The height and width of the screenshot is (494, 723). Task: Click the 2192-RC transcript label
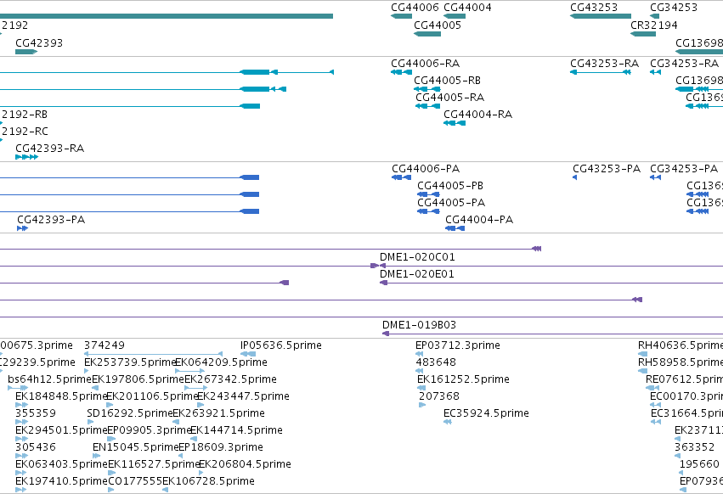(x=25, y=132)
